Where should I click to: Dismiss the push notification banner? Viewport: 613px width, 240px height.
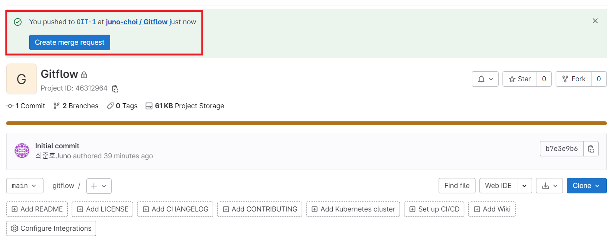point(595,21)
